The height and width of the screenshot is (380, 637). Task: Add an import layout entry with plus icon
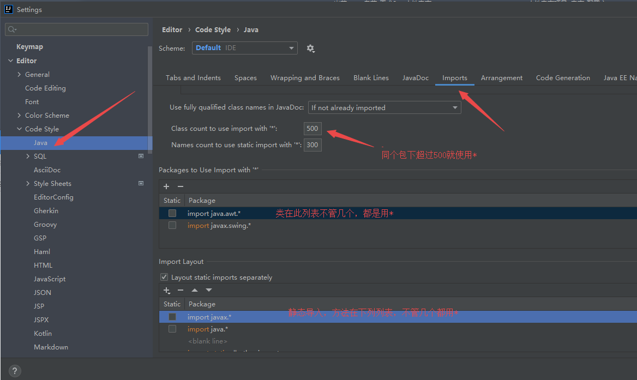(x=166, y=290)
